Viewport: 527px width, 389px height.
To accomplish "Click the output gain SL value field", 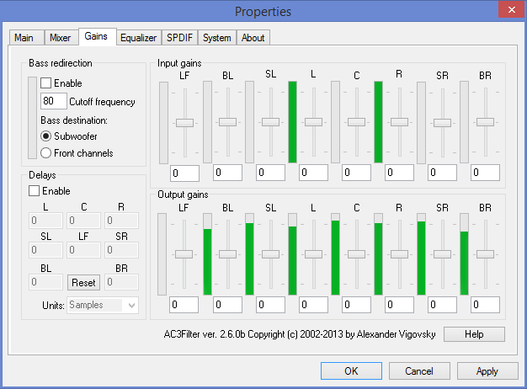I will tap(270, 304).
